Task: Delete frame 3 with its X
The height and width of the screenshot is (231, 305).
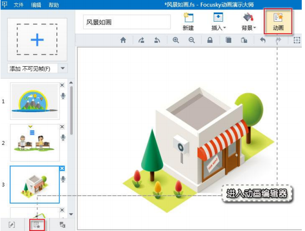Action: [x=62, y=169]
